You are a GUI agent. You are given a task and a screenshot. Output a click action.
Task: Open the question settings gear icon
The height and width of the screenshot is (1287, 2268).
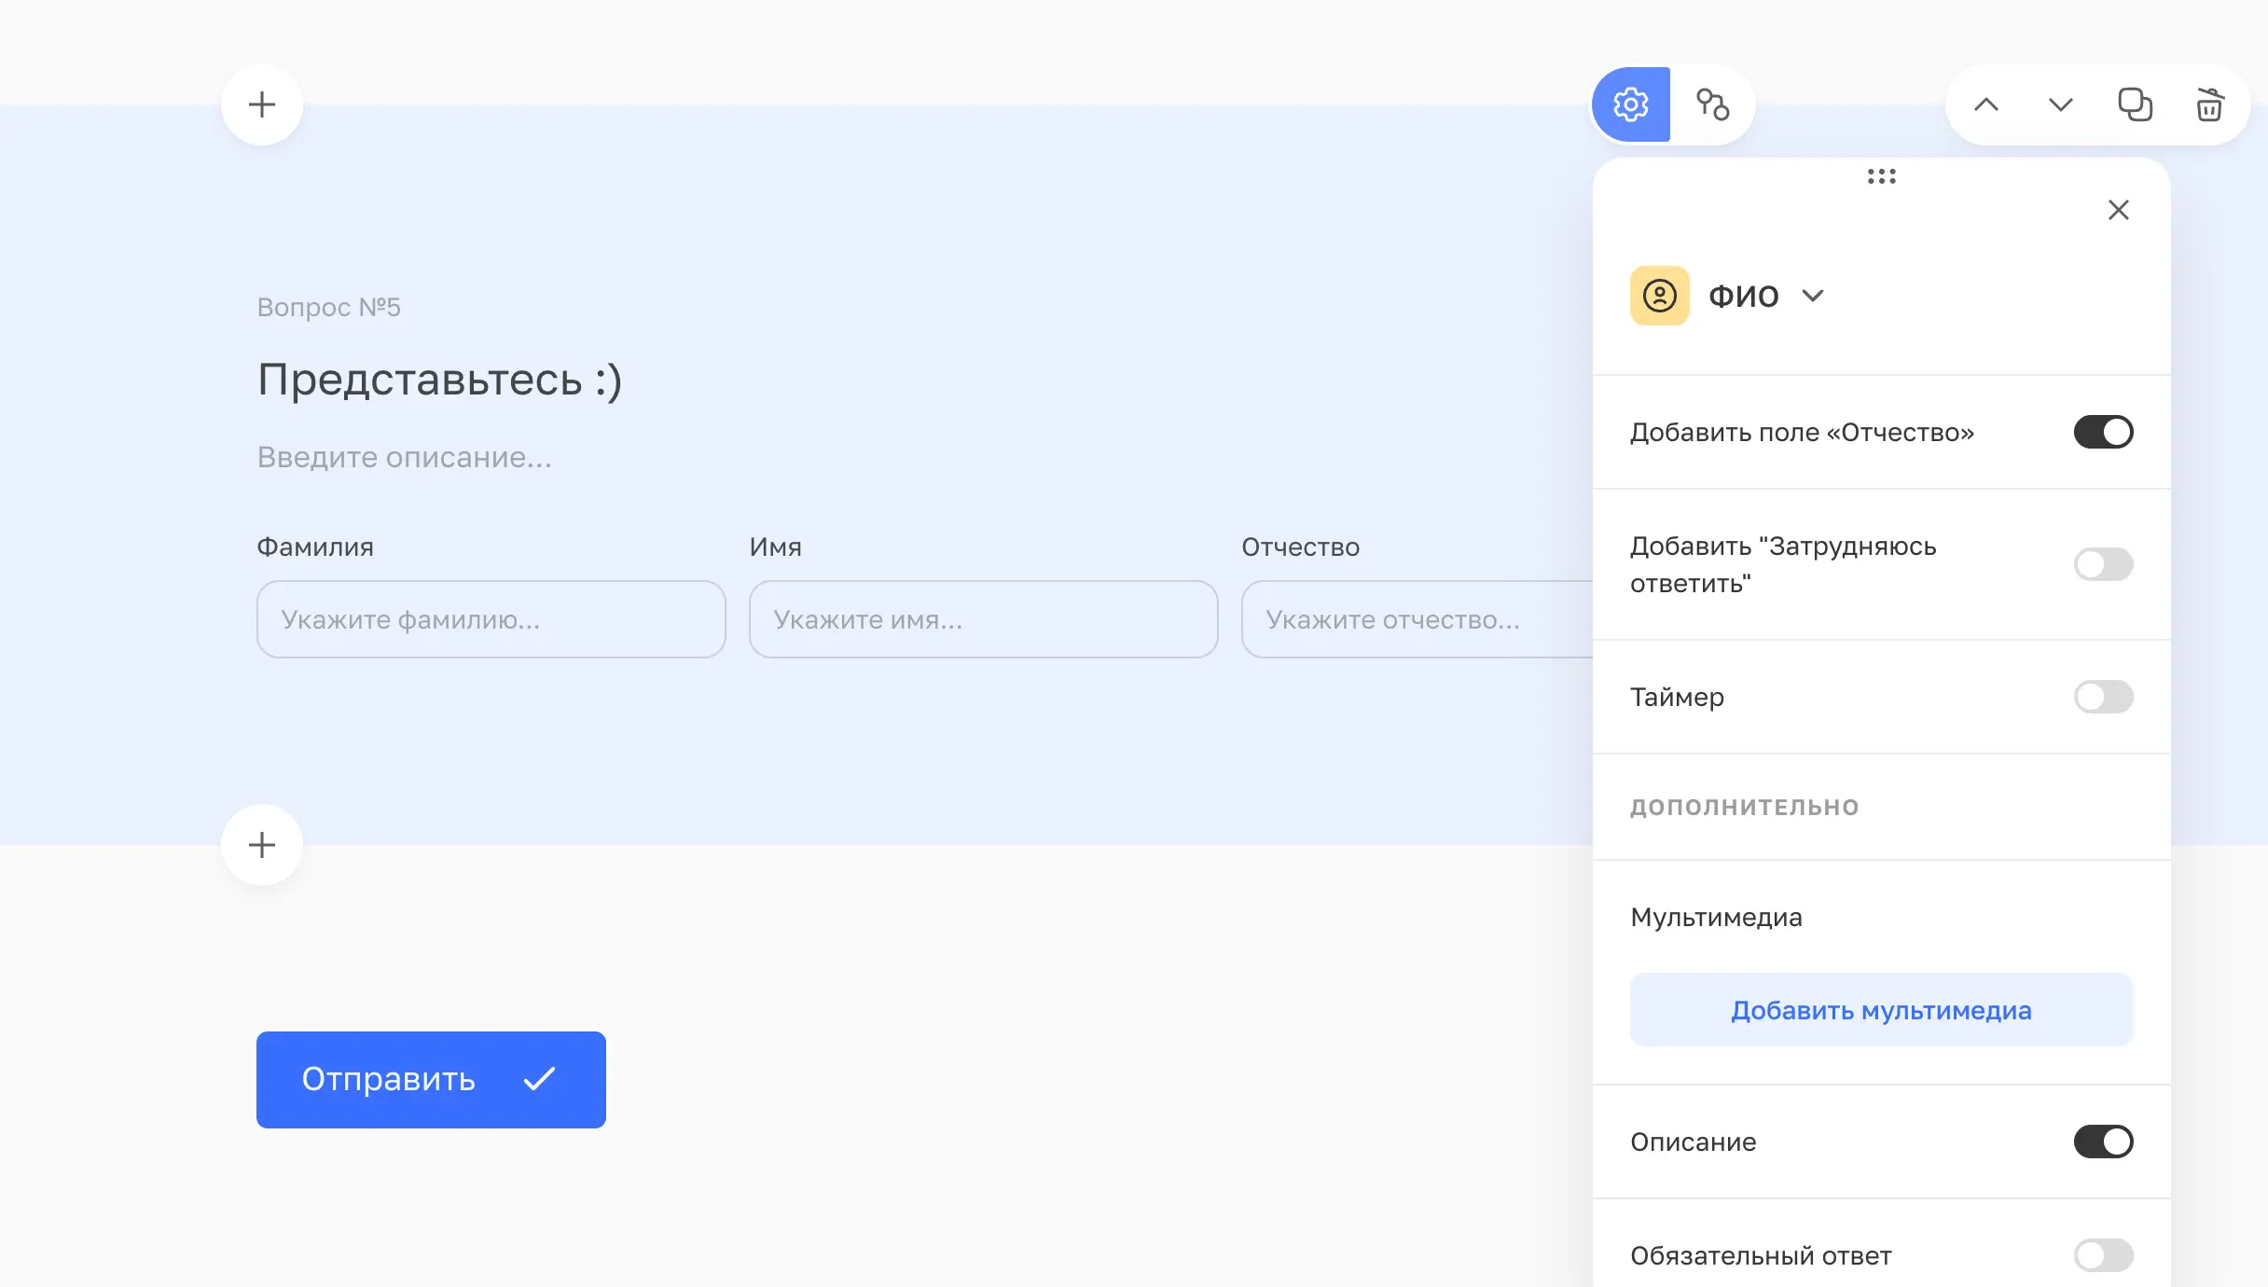click(1630, 104)
